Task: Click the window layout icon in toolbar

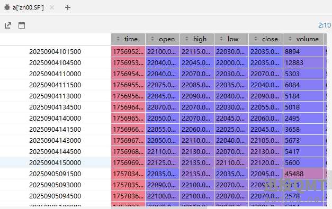Action: click(22, 25)
